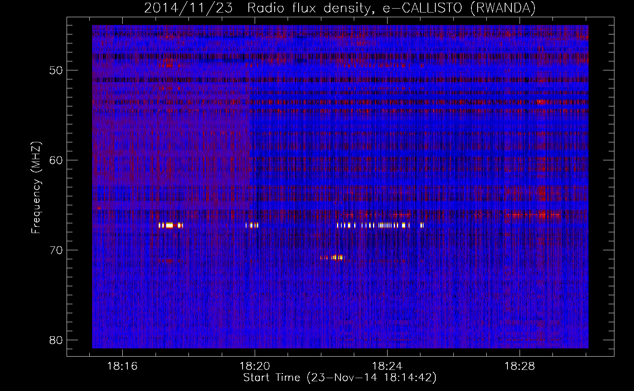Click the 18:16 time tick label
634x391 pixels.
click(122, 366)
